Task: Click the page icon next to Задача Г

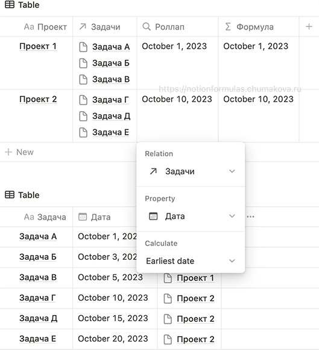Action: [83, 100]
